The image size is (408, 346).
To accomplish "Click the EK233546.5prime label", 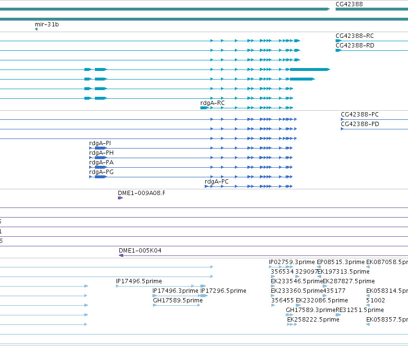I will point(297,281).
